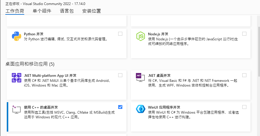This screenshot has width=260, height=136.
Task: Enable the Node.js 开发 workload checkbox
Action: 244,34
